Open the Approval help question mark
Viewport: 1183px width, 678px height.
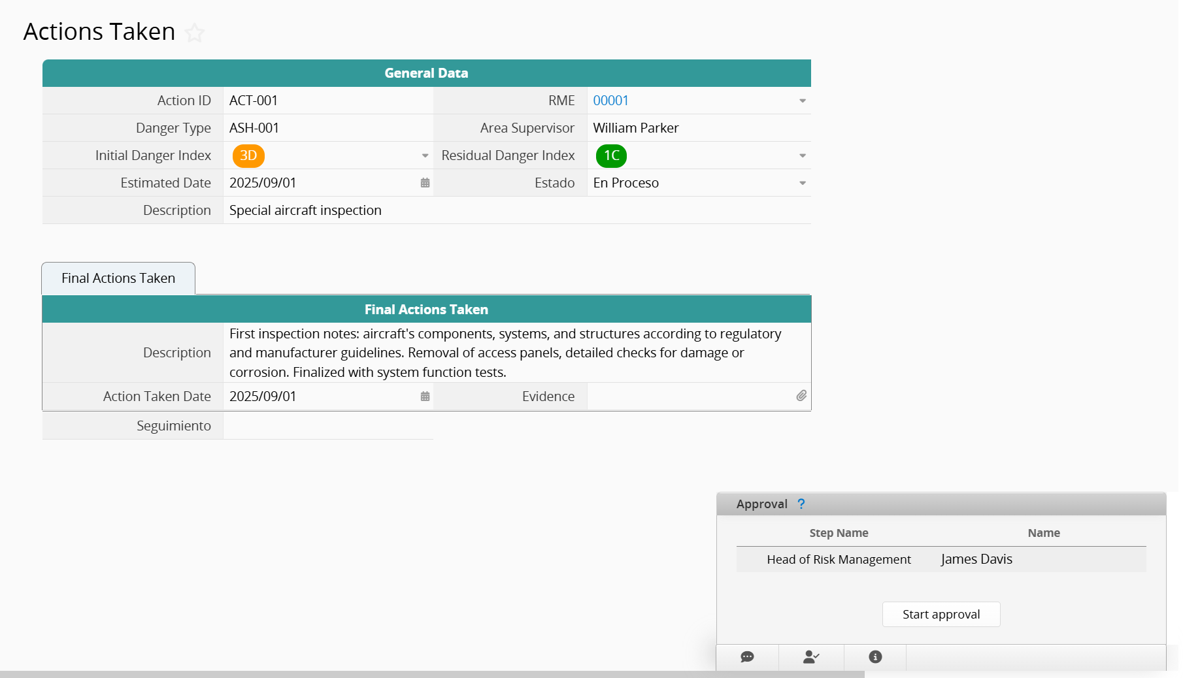[x=801, y=504]
